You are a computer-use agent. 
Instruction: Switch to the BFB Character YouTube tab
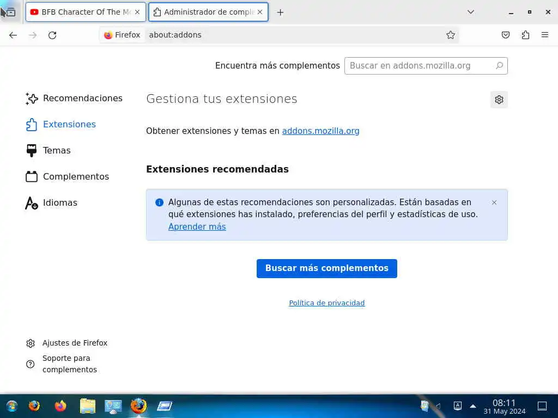[x=86, y=12]
